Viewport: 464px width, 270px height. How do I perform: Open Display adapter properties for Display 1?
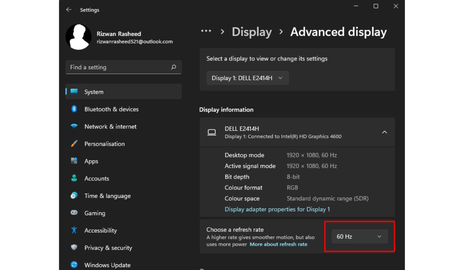(x=277, y=209)
